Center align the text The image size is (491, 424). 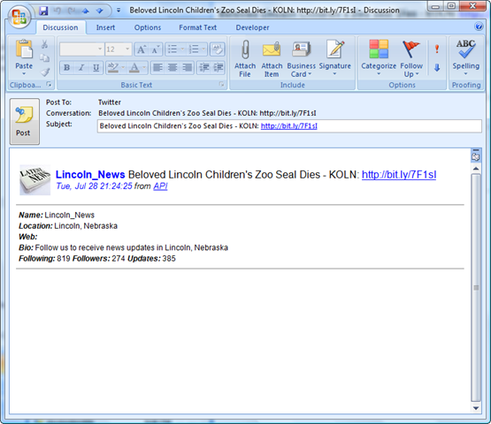click(173, 67)
